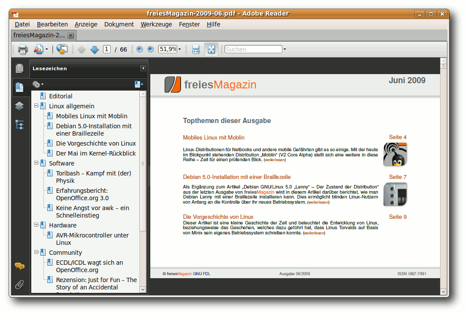Click the Adobe Reader icon in title bar
This screenshot has width=467, height=315.
click(x=16, y=14)
